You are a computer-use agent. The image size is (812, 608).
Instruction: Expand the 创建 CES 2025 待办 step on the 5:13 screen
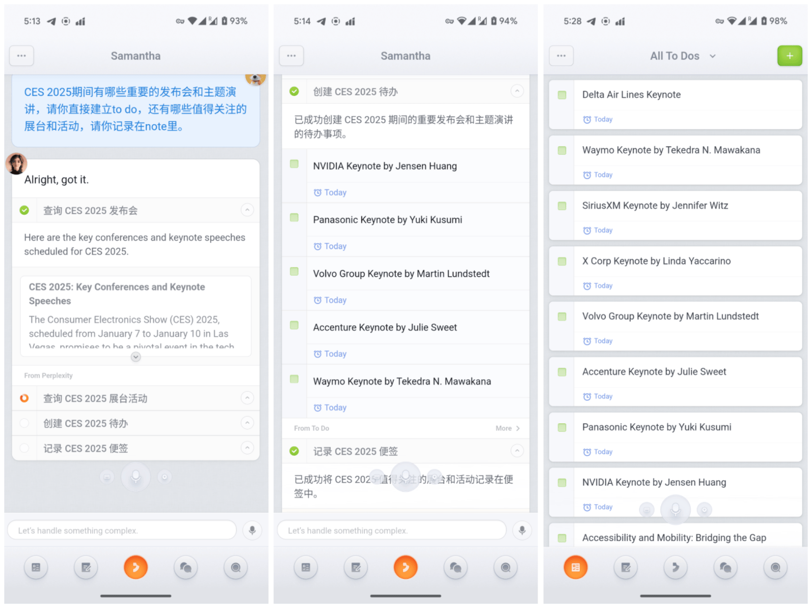[x=247, y=423]
